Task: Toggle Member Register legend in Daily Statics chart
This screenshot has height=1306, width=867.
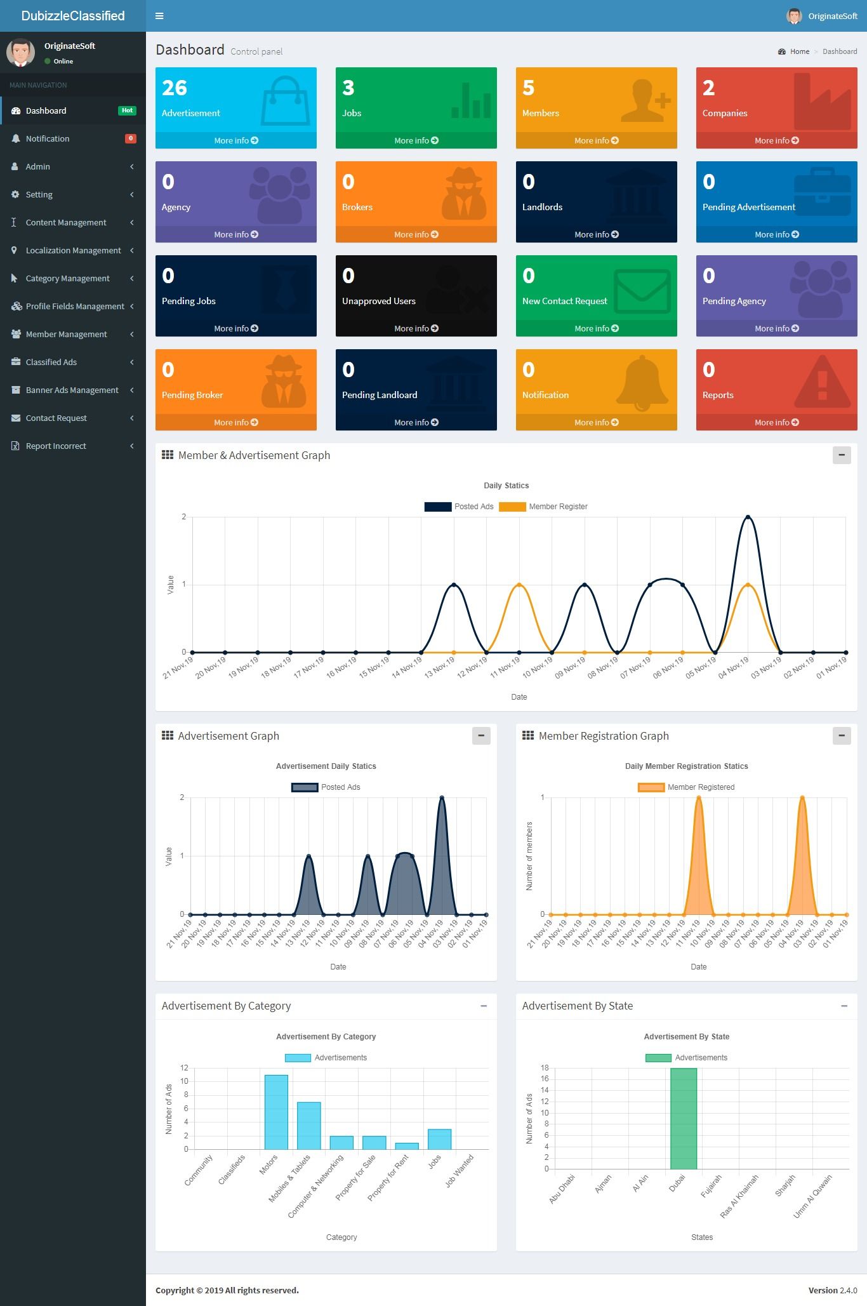Action: tap(543, 507)
